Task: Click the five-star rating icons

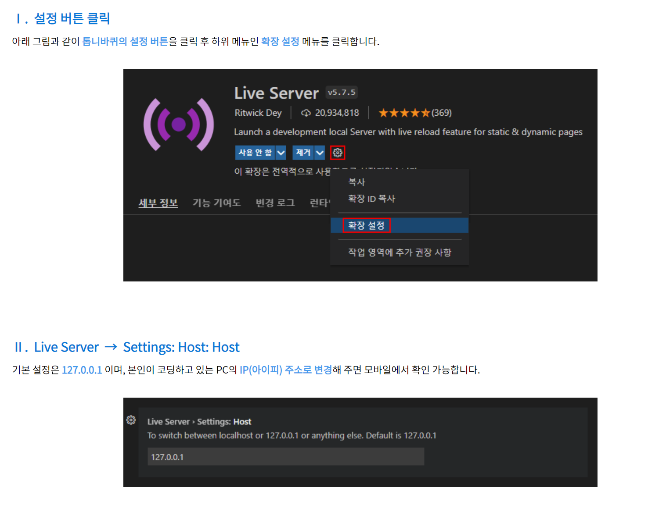Action: 404,113
